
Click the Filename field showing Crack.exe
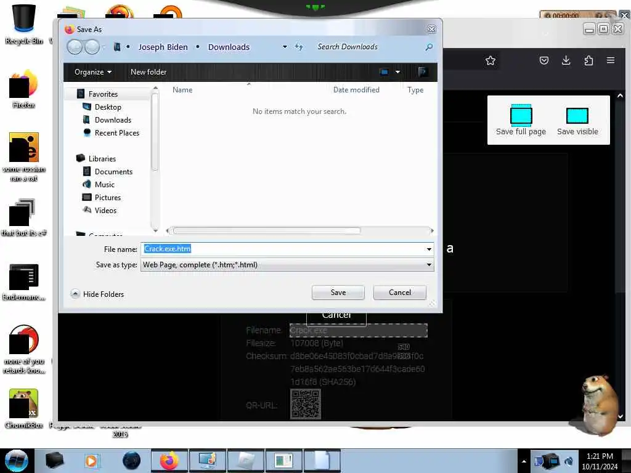pos(358,331)
